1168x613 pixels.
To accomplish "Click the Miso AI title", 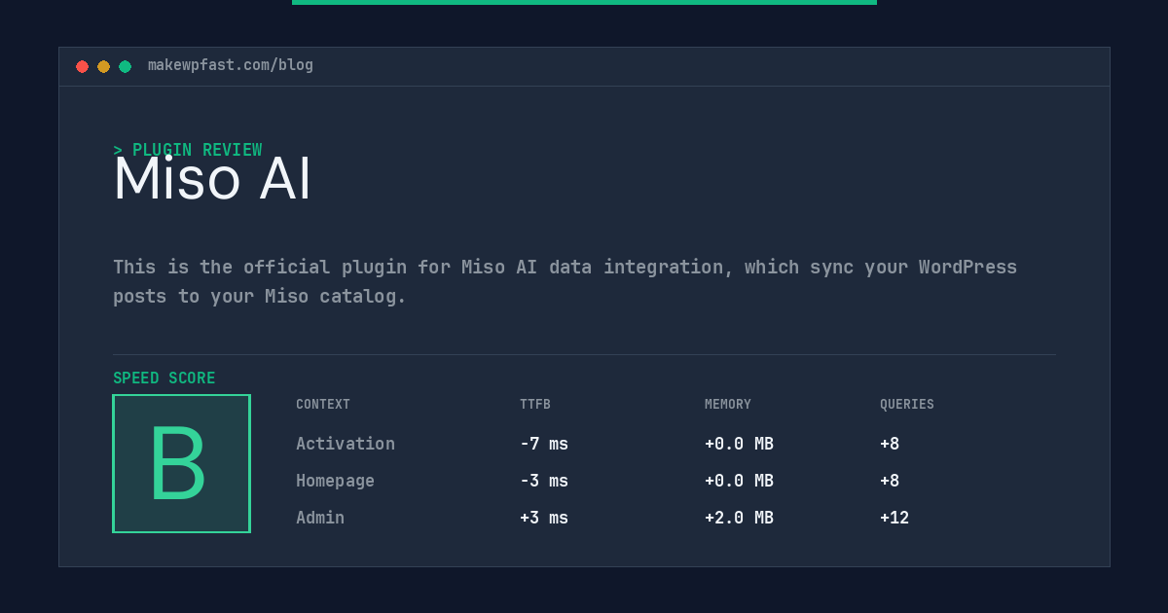I will 212,180.
